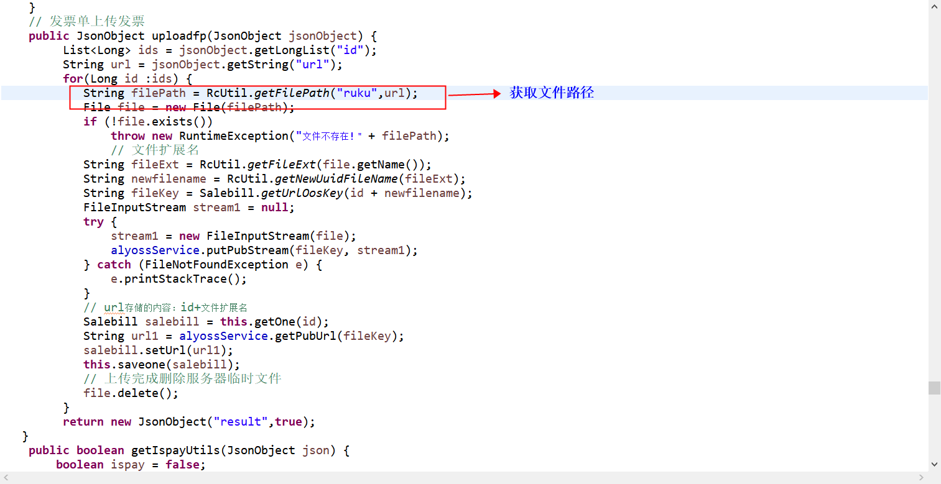
Task: Click the uploadfp method name
Action: tap(179, 36)
